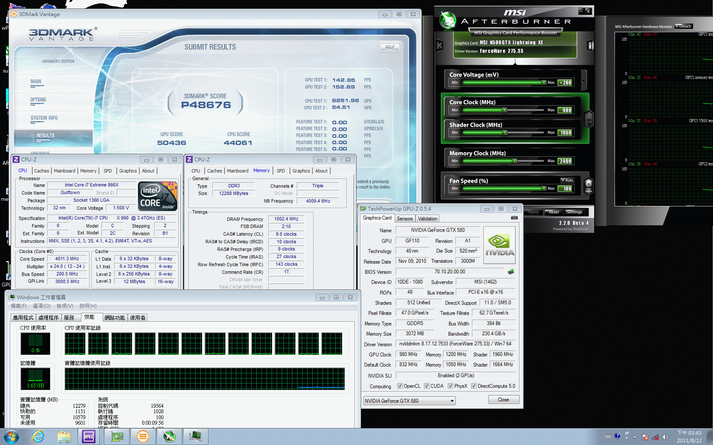The image size is (713, 445).
Task: Click the Core Voltage value field +200
Action: (566, 83)
